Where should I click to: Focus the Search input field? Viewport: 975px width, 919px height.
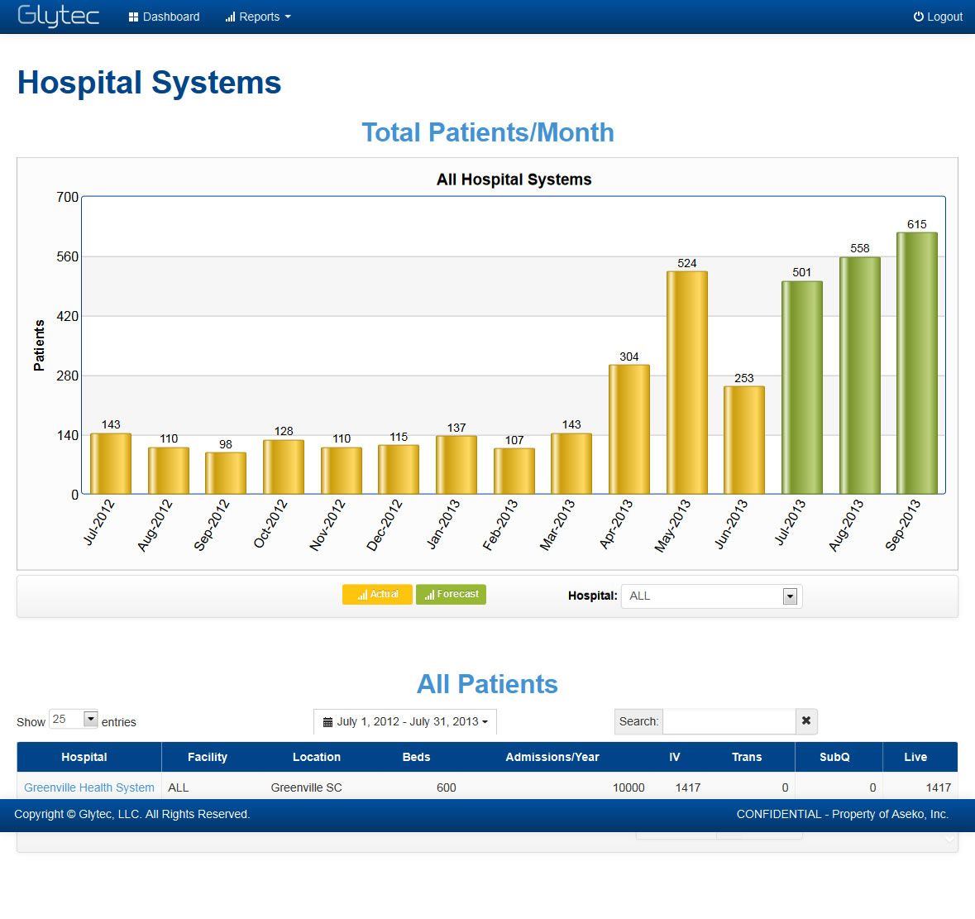coord(729,721)
